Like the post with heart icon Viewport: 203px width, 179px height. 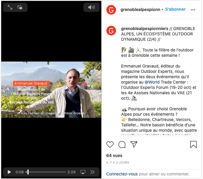pos(110,145)
